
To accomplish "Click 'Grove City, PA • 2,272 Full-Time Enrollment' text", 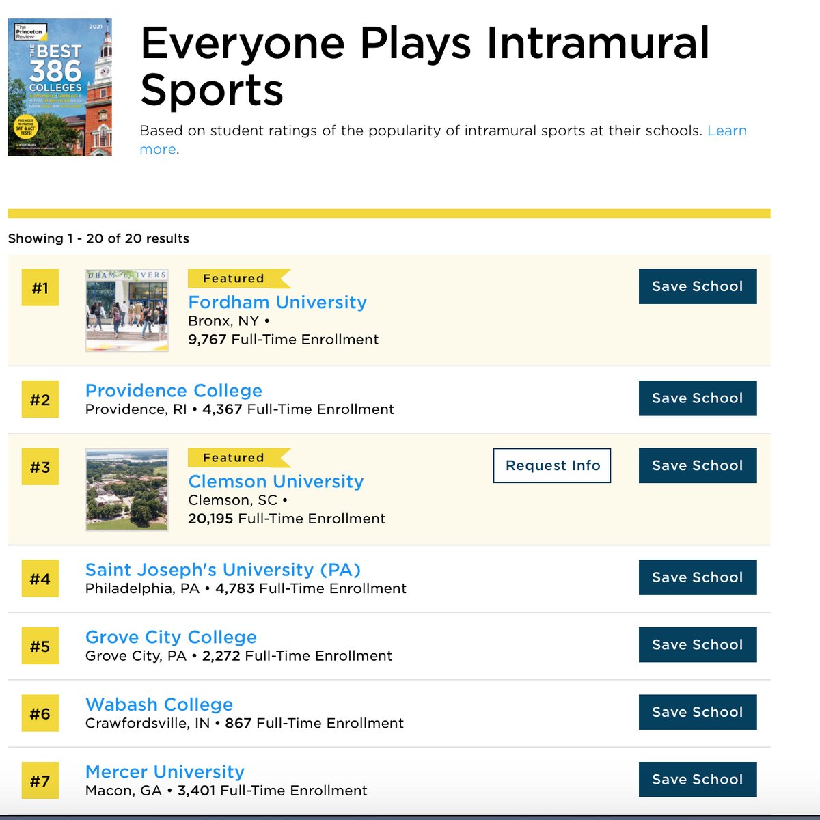I will tap(238, 656).
